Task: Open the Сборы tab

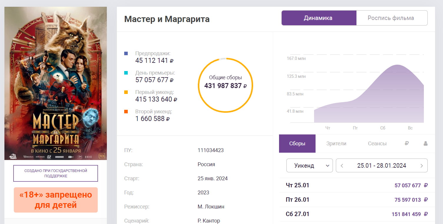Action: click(x=297, y=144)
